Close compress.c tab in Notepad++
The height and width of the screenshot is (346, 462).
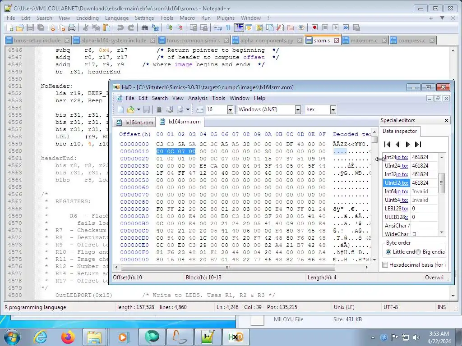tap(432, 40)
